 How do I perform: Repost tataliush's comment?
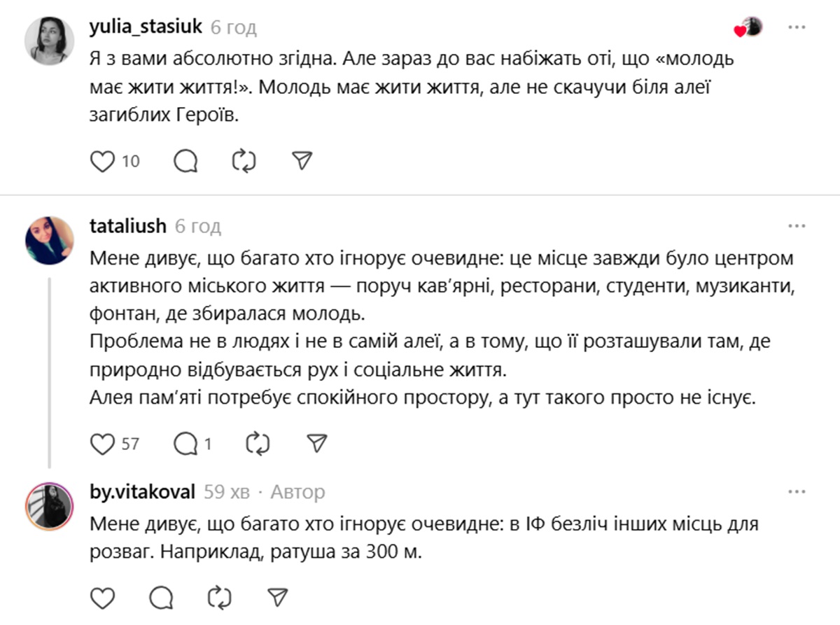(259, 442)
